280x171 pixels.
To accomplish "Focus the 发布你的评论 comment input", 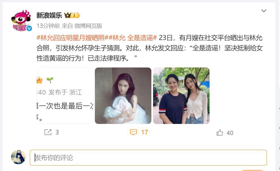I will (148, 158).
